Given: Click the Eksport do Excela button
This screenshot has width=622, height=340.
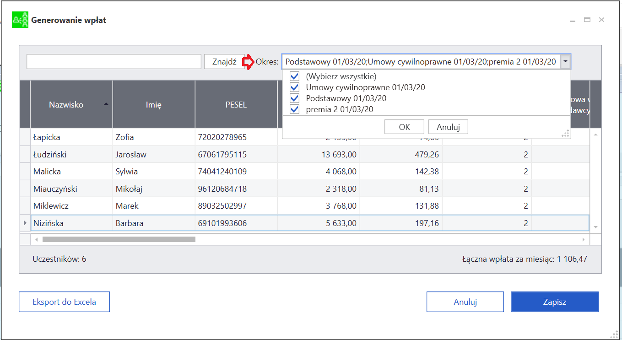Looking at the screenshot, I should pyautogui.click(x=64, y=302).
